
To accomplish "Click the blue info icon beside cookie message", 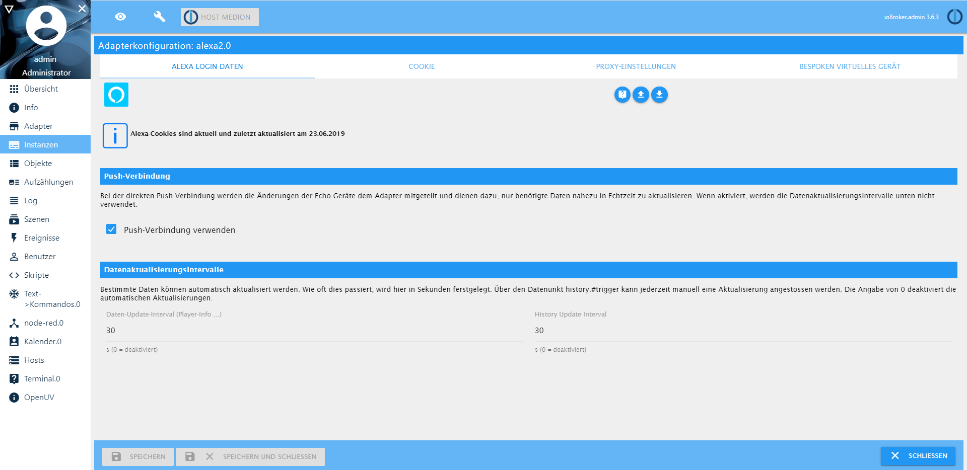I will click(x=115, y=136).
